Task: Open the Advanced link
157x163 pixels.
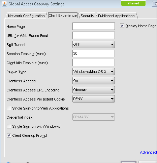Action: tap(148, 152)
